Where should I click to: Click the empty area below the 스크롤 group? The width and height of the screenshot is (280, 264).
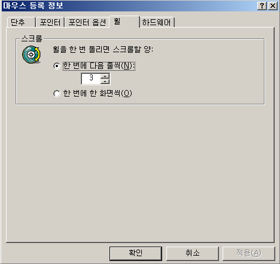click(x=140, y=173)
